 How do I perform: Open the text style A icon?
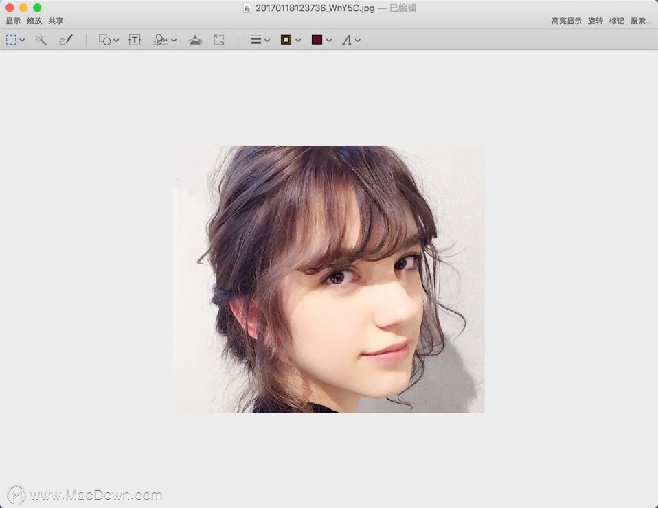pyautogui.click(x=347, y=40)
